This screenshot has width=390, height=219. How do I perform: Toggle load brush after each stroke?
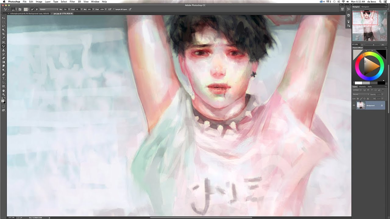pos(32,9)
